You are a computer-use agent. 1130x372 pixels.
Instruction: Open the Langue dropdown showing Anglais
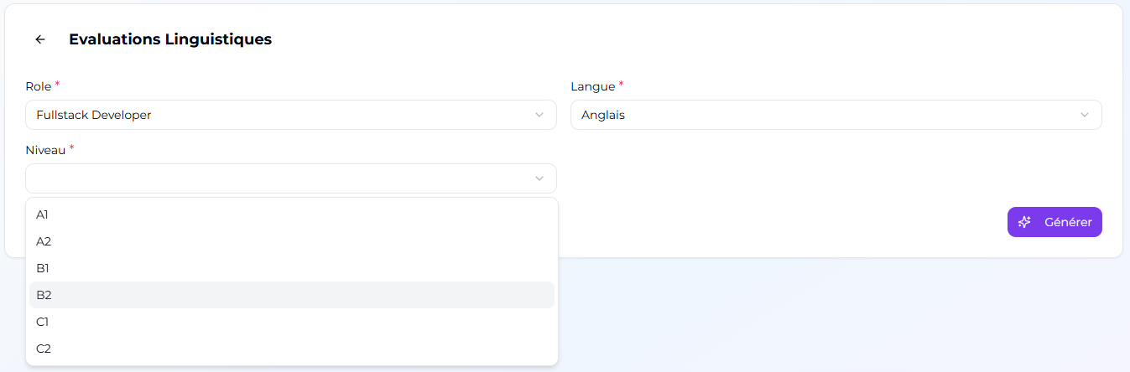(x=836, y=115)
